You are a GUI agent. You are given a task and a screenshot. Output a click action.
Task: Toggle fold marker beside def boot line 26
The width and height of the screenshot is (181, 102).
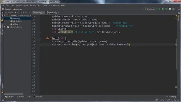pyautogui.click(x=40, y=38)
